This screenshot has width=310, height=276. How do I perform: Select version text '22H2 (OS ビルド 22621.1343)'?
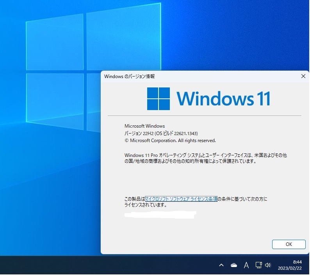tap(170, 134)
